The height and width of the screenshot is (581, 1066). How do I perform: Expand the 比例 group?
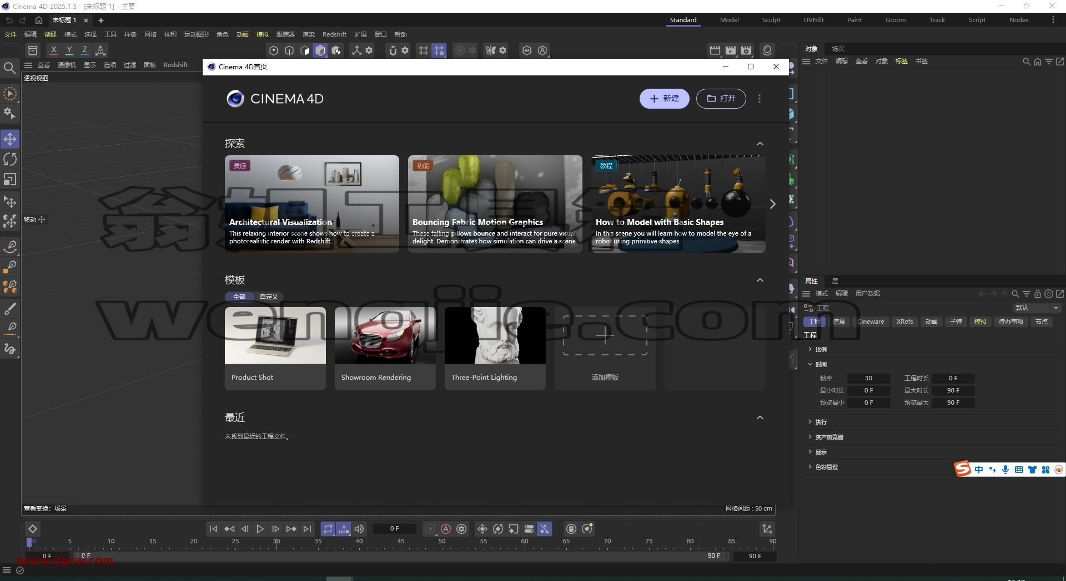coord(810,349)
